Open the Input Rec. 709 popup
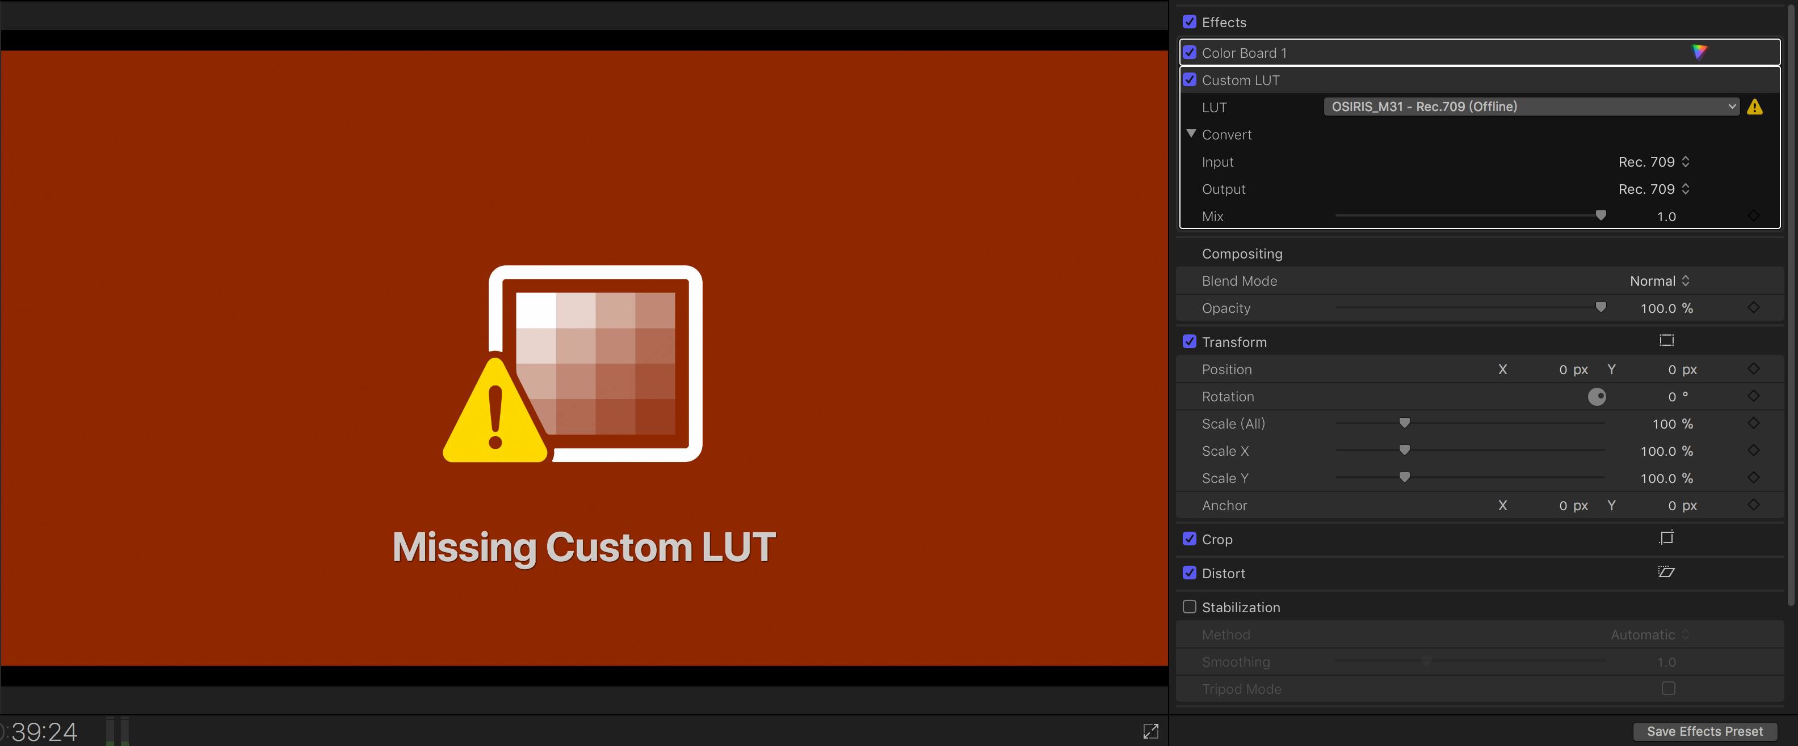The height and width of the screenshot is (746, 1798). coord(1653,162)
